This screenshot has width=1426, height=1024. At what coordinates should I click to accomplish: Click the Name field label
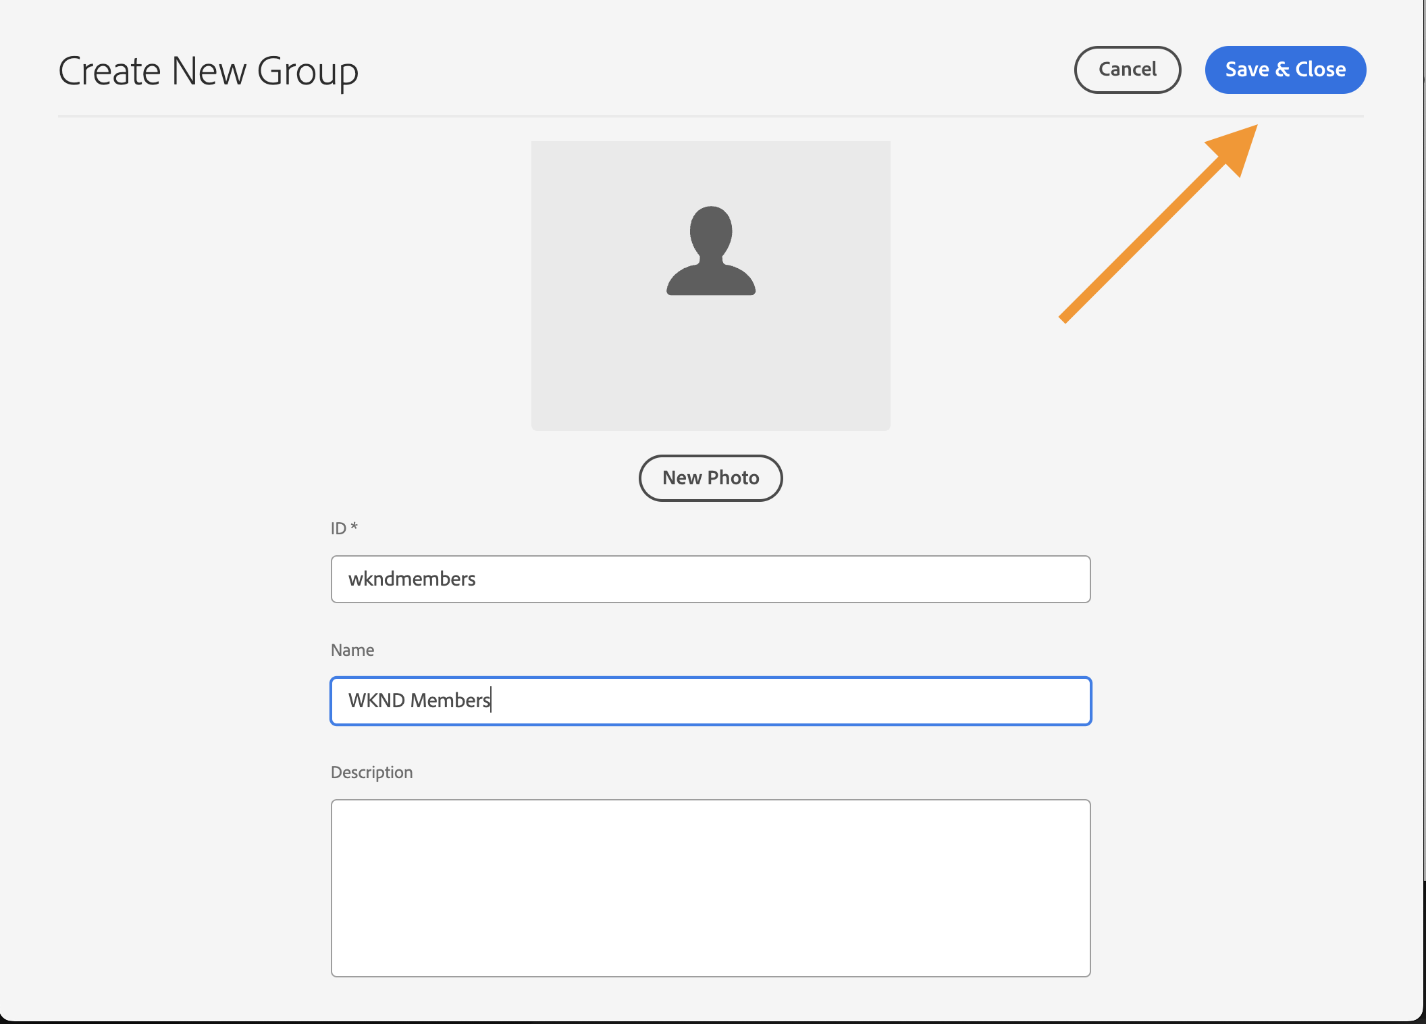click(352, 650)
